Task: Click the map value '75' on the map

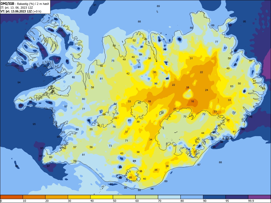Action: (113, 61)
